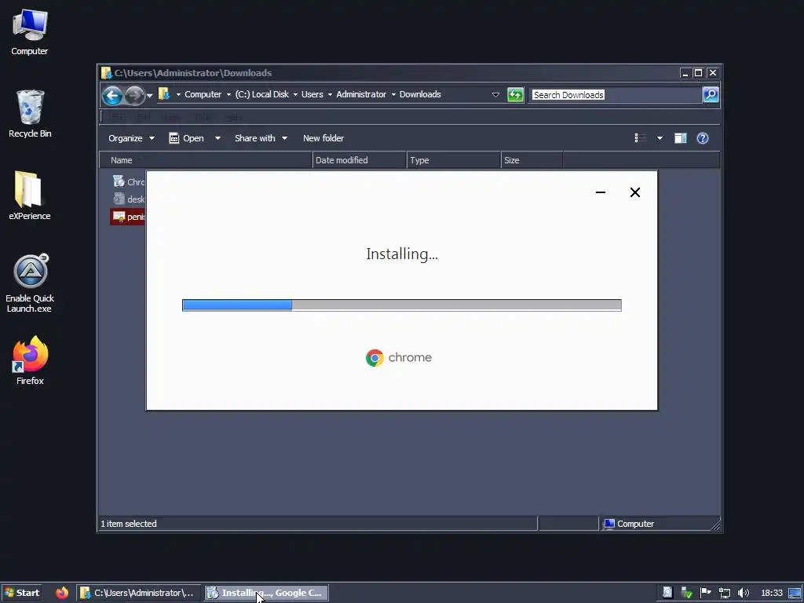Toggle the preview pane icon
This screenshot has height=603, width=804.
(681, 138)
